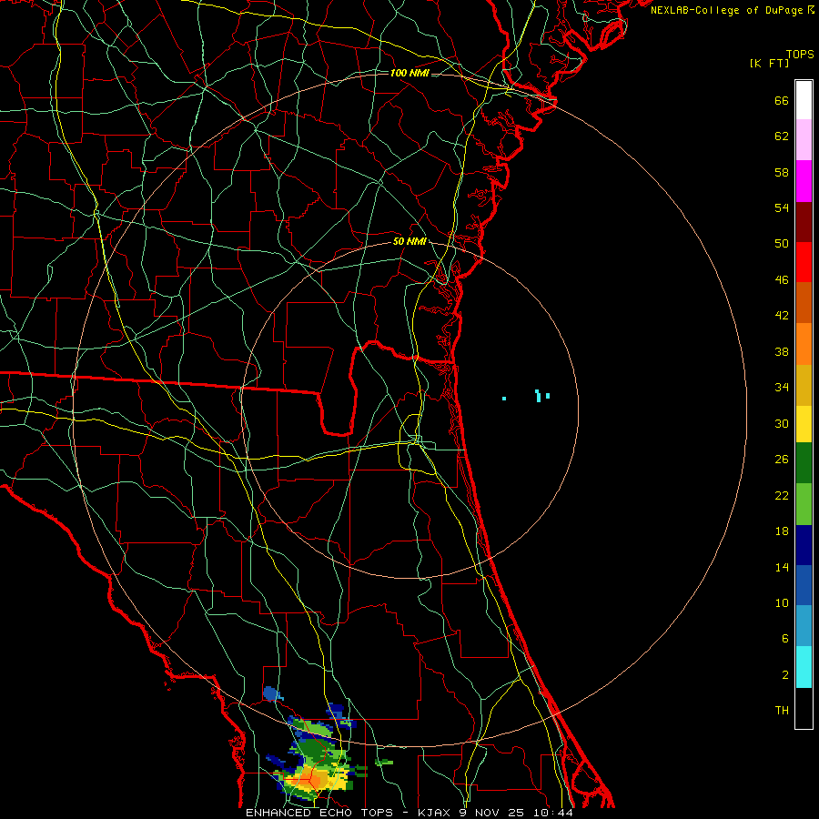Click the navy blue legend swatch
819x819 pixels.
(x=804, y=545)
